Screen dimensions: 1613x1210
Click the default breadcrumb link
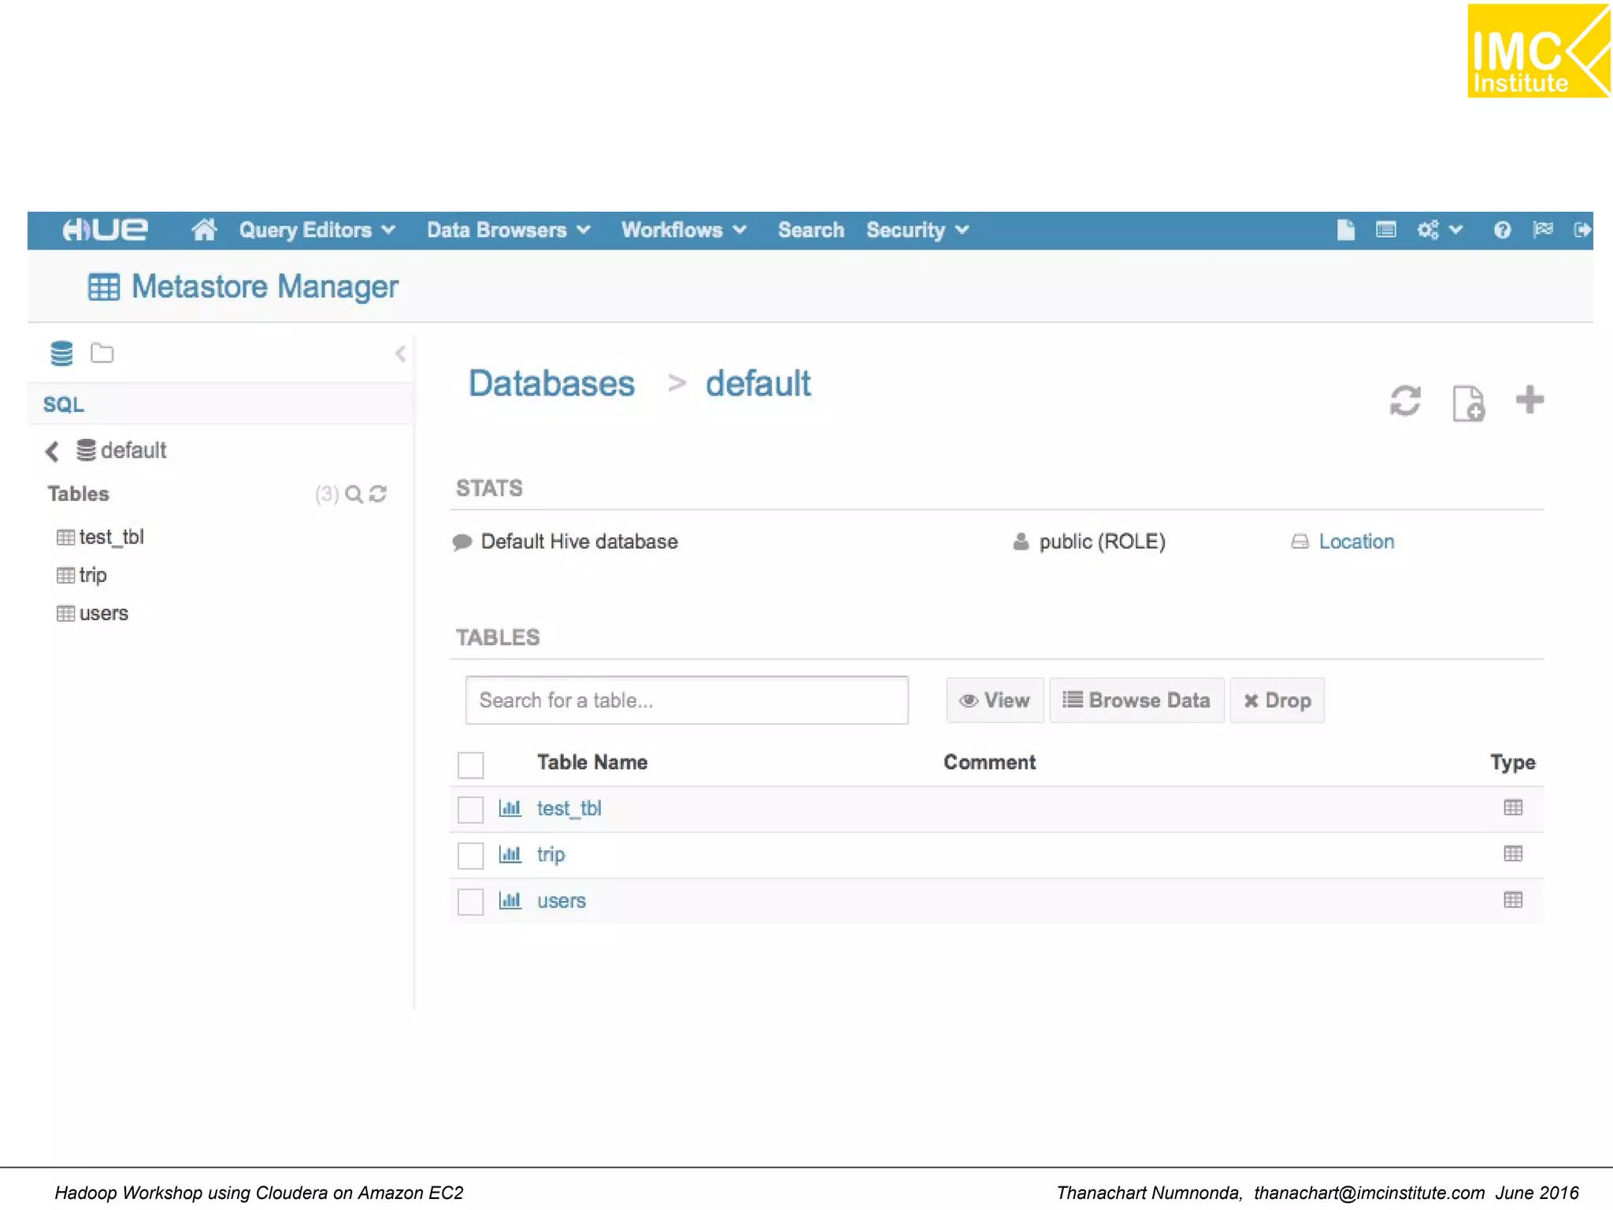tap(758, 384)
